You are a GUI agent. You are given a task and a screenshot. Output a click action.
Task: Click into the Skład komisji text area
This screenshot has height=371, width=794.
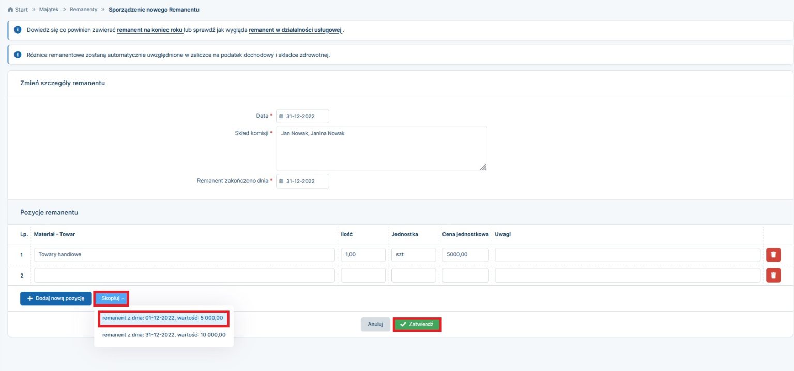click(381, 149)
